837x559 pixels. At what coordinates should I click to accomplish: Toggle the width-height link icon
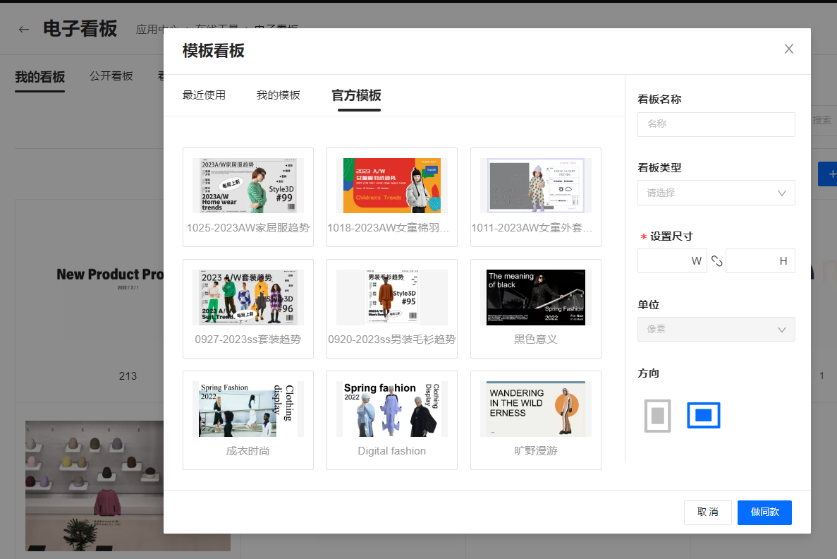pyautogui.click(x=716, y=260)
